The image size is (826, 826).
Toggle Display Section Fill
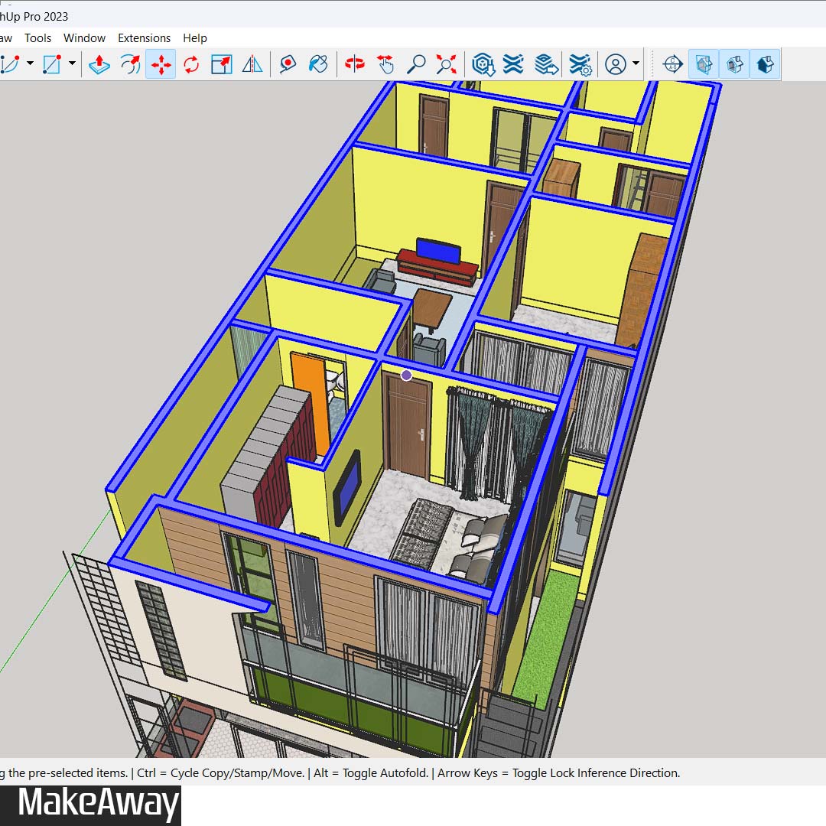(x=765, y=64)
